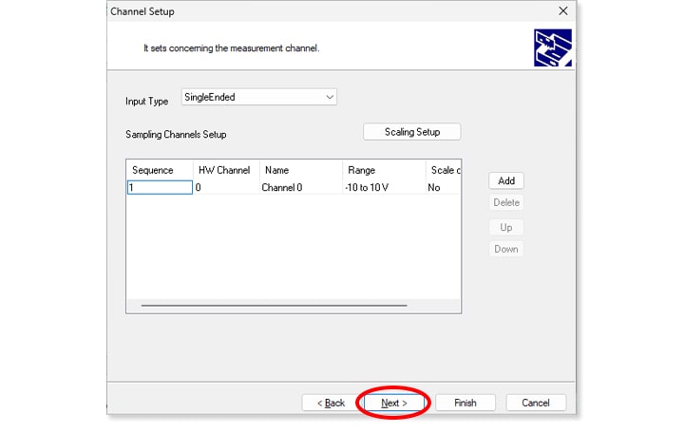Add a new sampling channel
The image size is (684, 433).
506,180
